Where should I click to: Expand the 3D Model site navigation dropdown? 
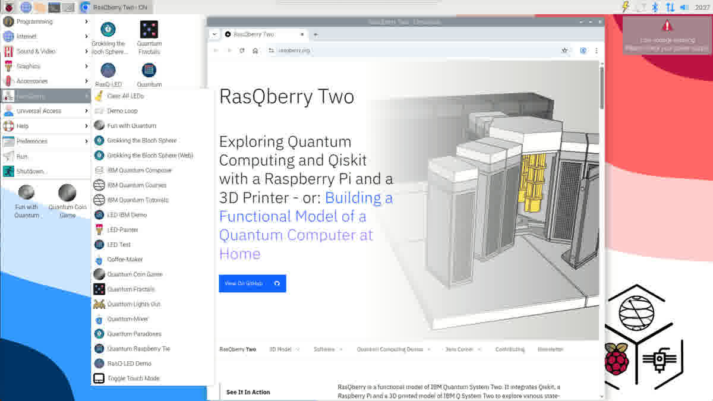(x=285, y=349)
